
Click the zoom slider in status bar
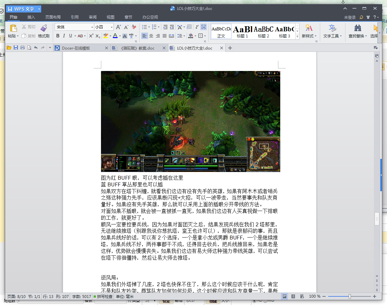[x=350, y=296]
